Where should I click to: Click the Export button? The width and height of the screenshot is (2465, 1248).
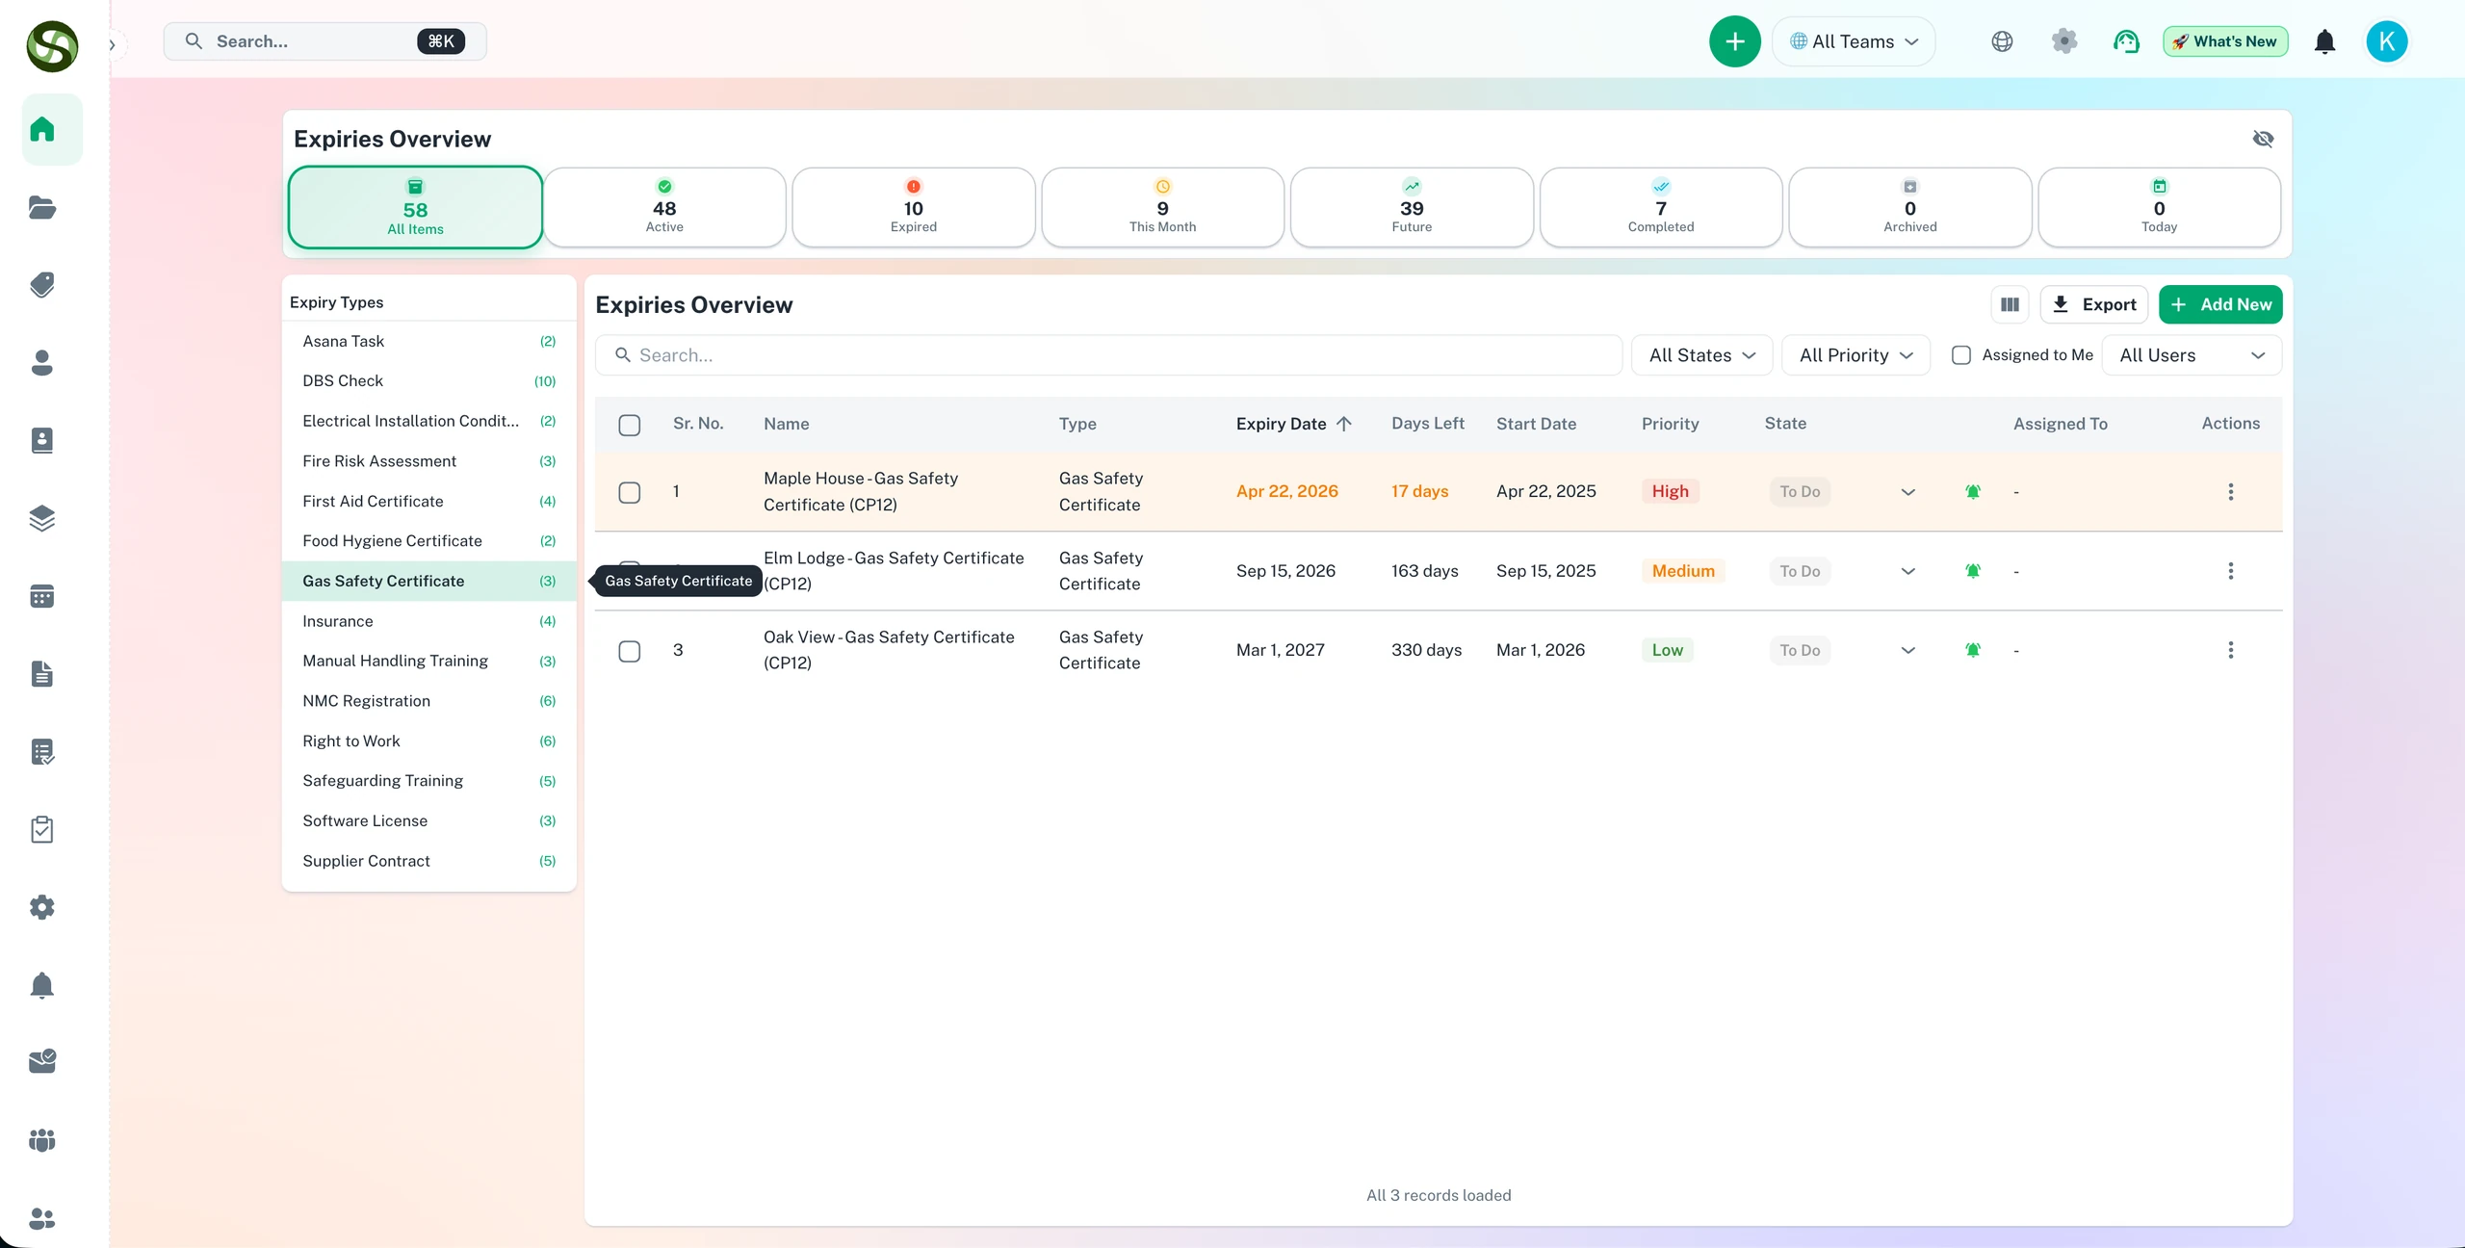coord(2094,304)
